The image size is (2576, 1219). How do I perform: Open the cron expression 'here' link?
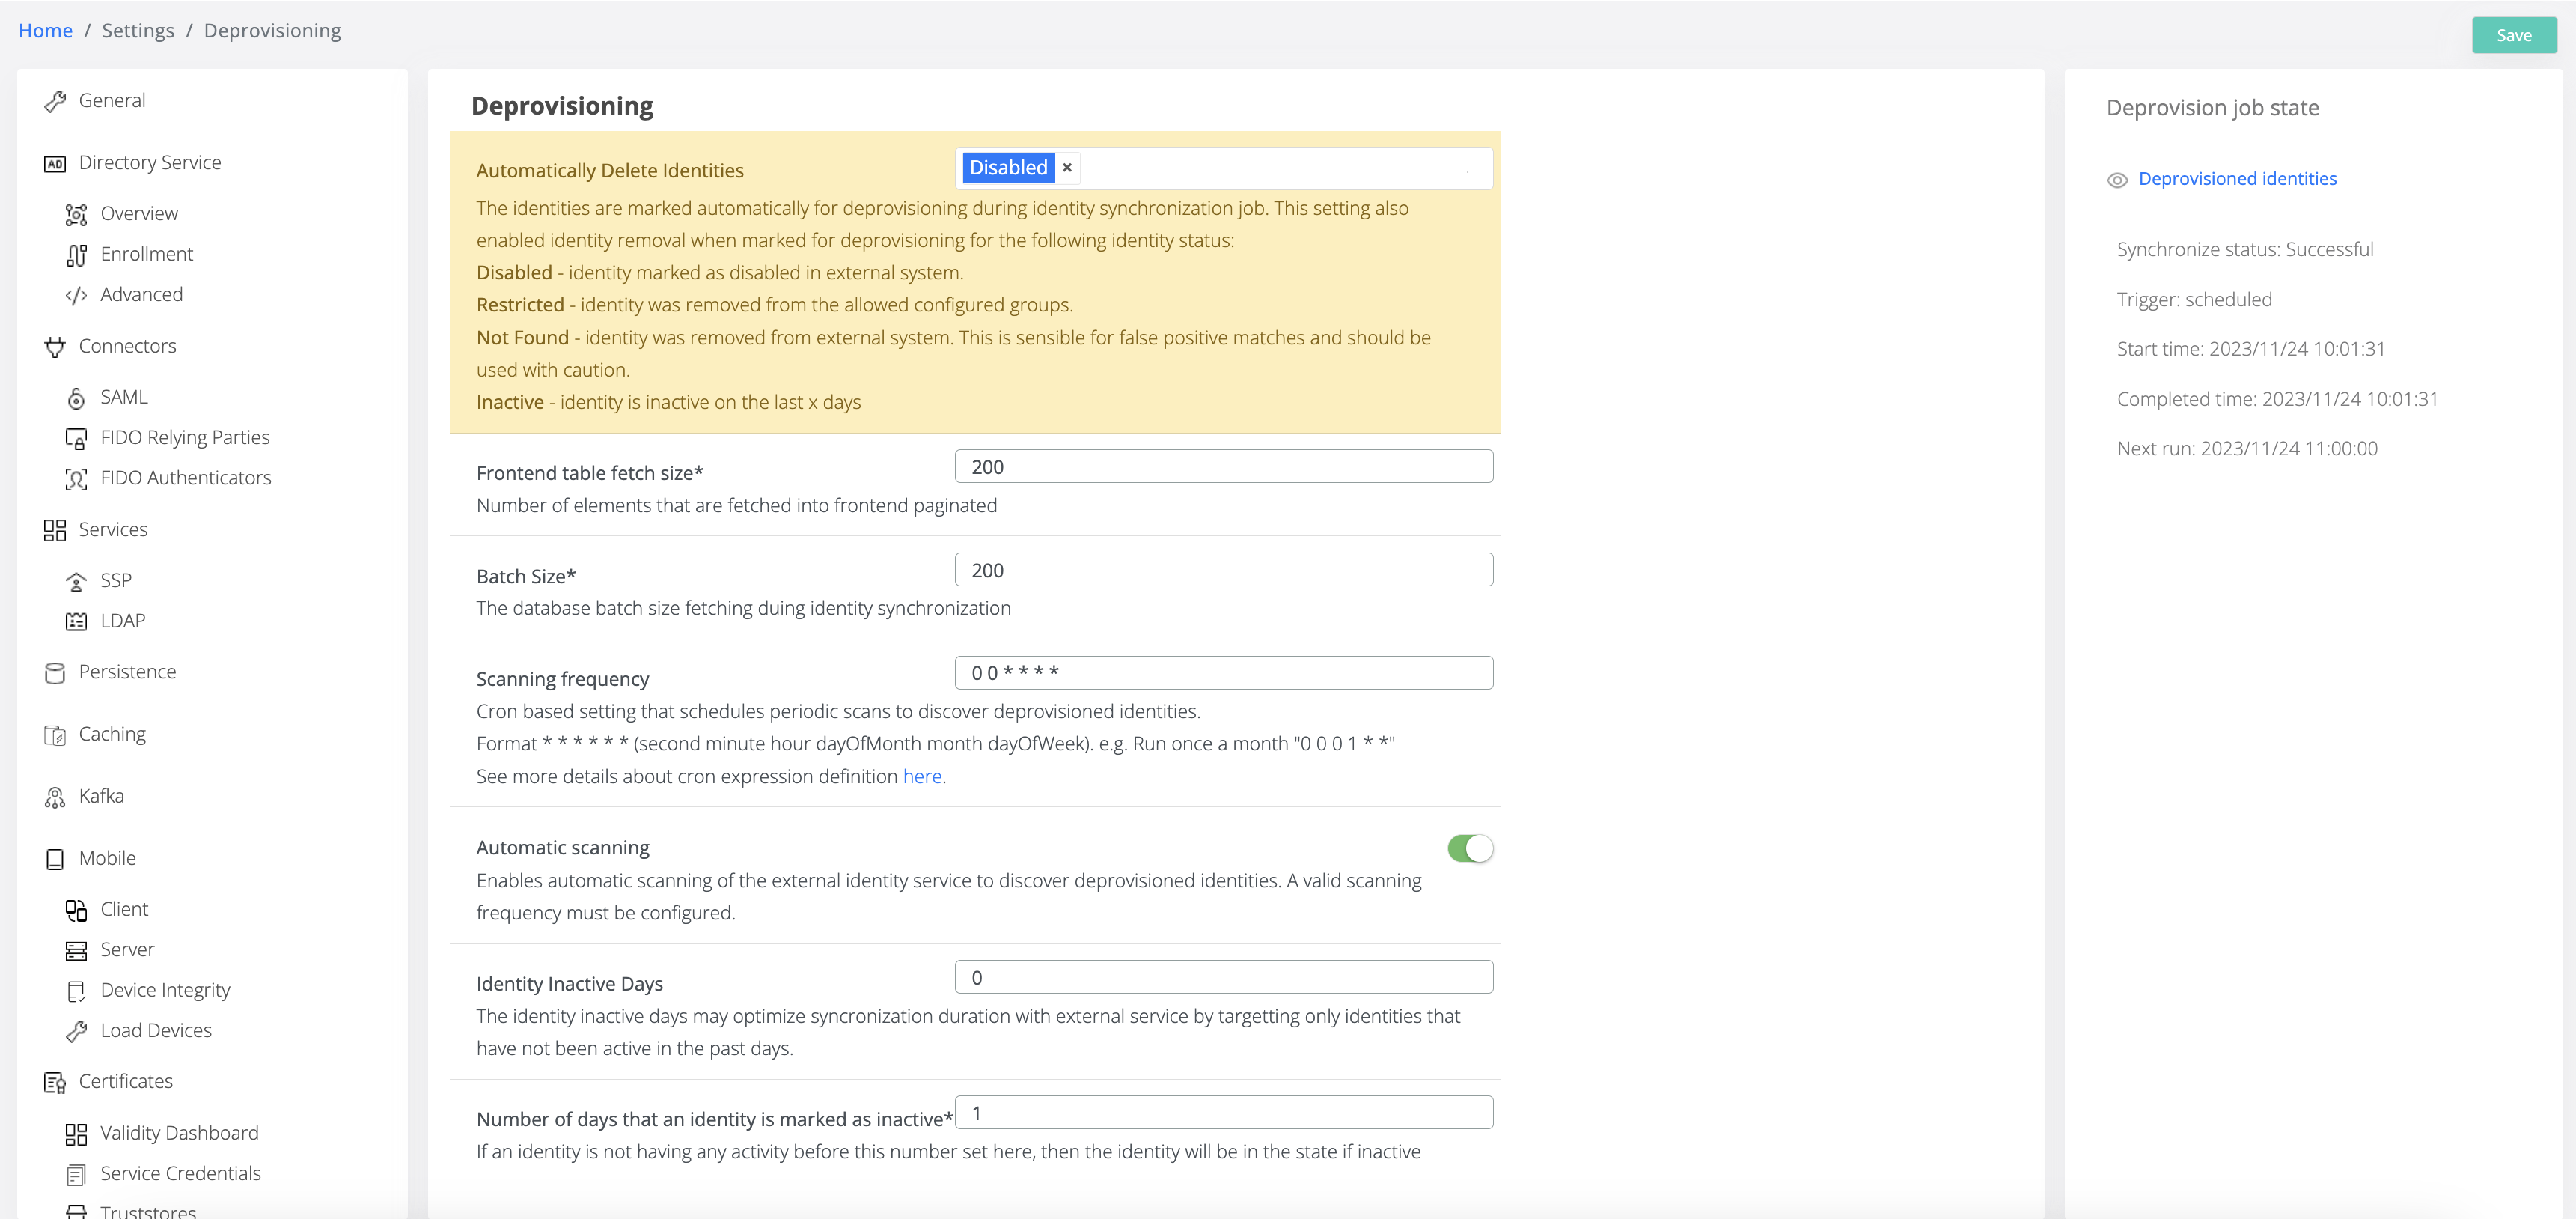coord(921,776)
